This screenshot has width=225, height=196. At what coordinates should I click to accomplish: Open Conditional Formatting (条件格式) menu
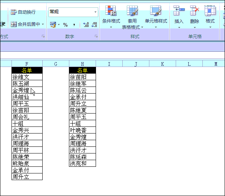pos(111,17)
